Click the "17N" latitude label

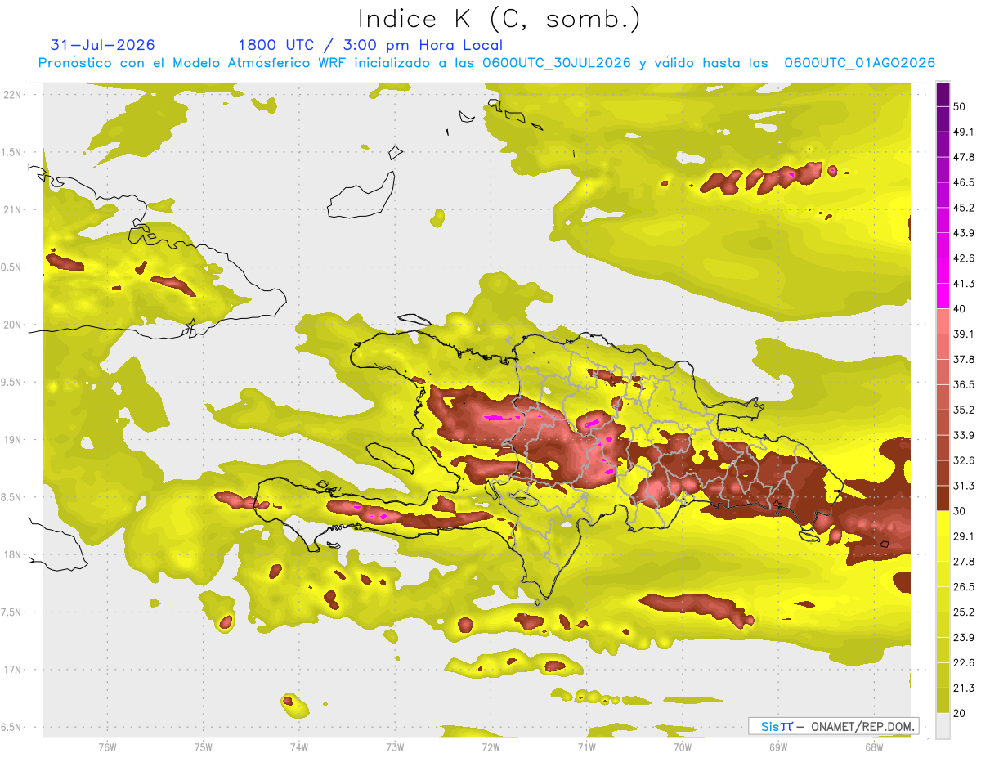tap(13, 671)
